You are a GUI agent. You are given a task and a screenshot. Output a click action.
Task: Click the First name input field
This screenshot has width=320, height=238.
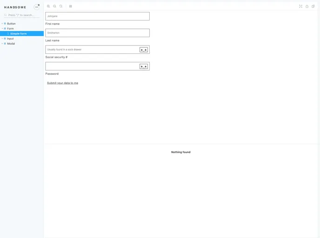coord(97,16)
